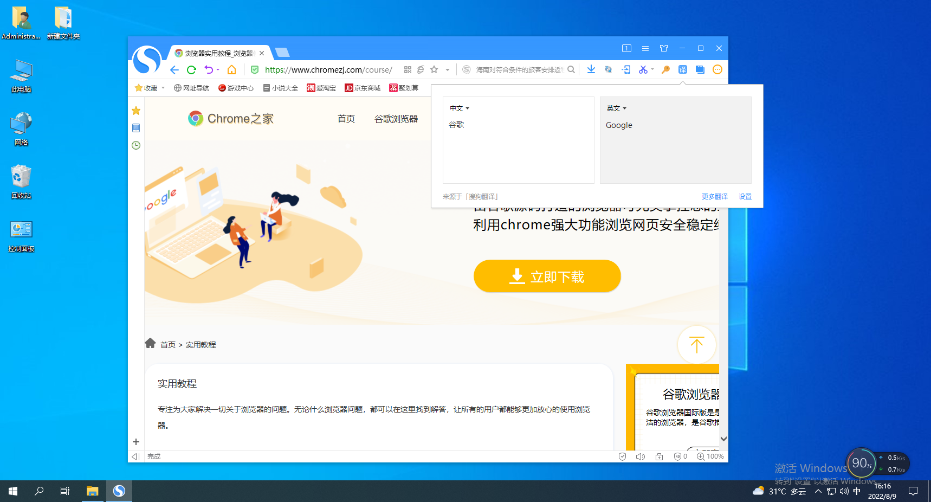The width and height of the screenshot is (931, 502).
Task: Open the downloads manager icon
Action: point(591,69)
